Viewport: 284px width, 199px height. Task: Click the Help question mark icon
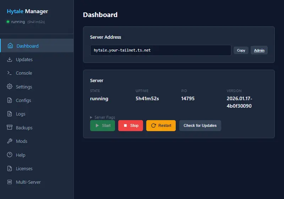[x=10, y=155]
